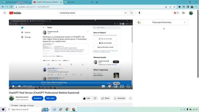Start voice search with the microphone

[139, 13]
